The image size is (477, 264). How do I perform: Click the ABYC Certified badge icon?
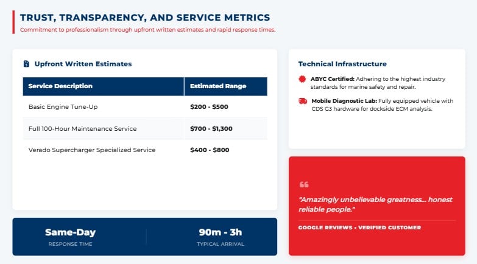tap(302, 79)
